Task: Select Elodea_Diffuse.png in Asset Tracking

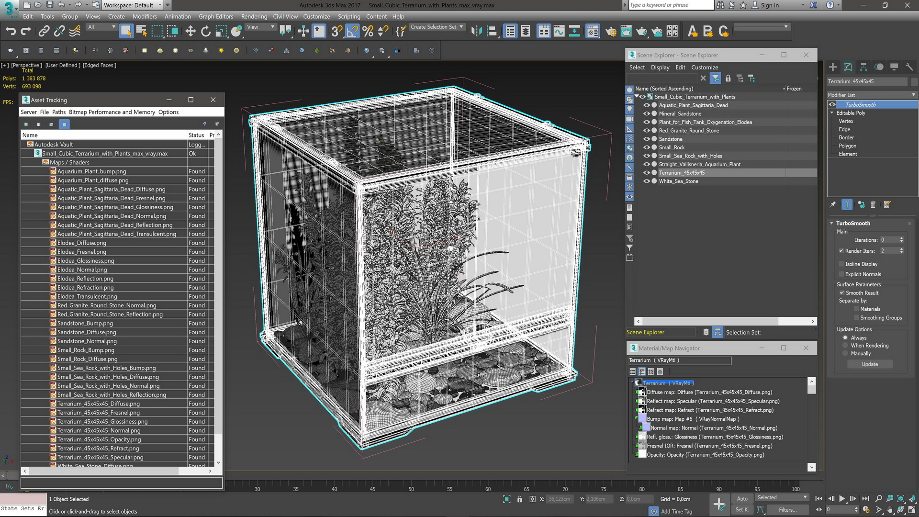Action: [82, 243]
